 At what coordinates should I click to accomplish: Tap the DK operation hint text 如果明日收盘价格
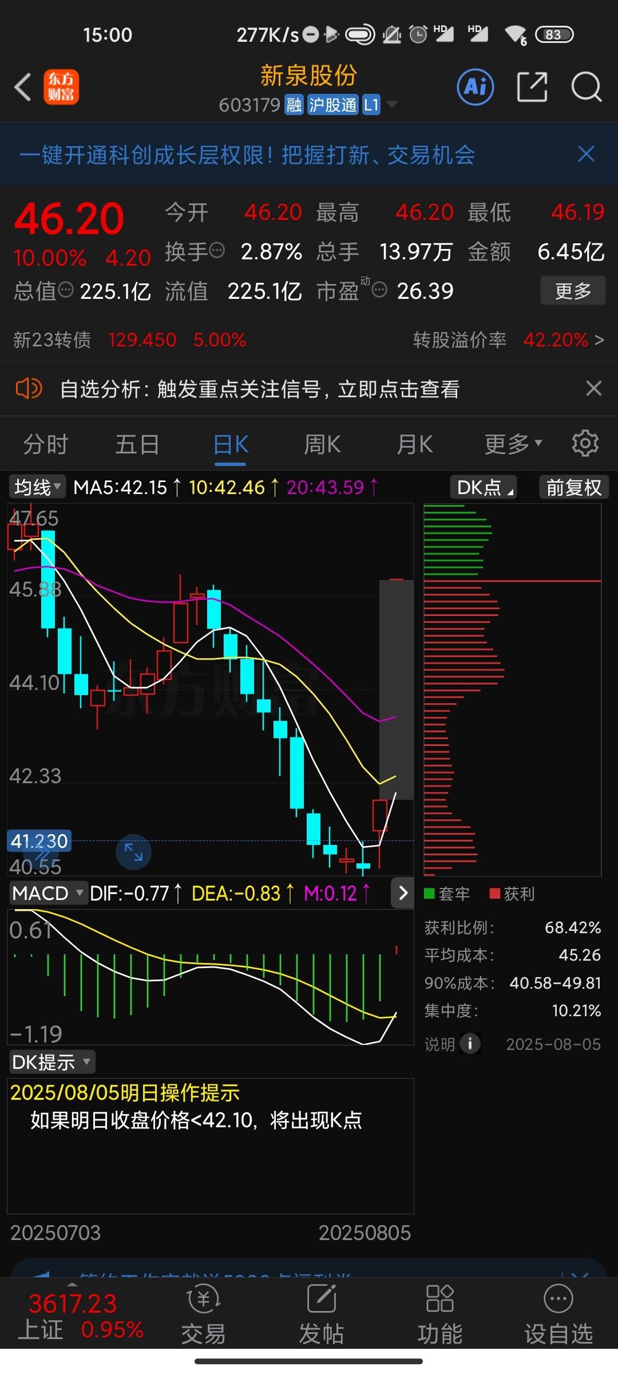pos(196,1120)
